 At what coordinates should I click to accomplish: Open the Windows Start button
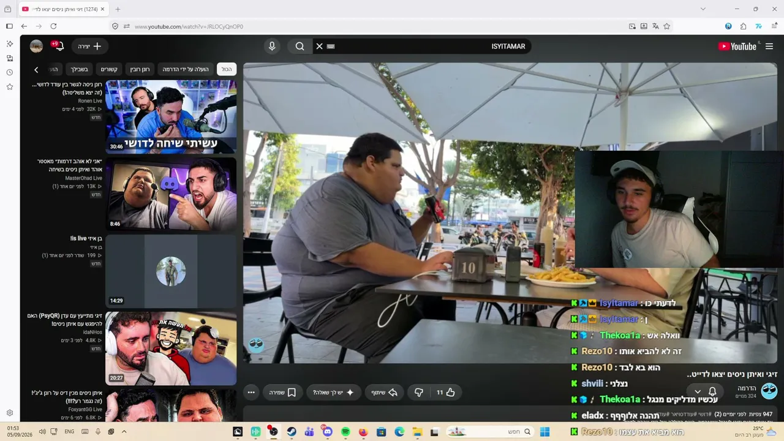(x=545, y=432)
